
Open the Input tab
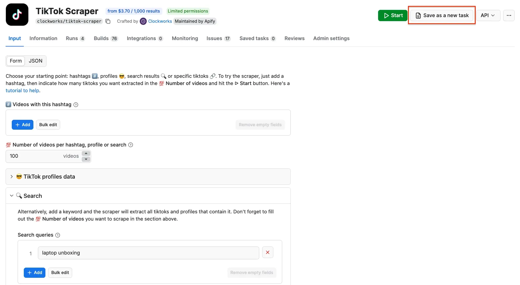15,38
